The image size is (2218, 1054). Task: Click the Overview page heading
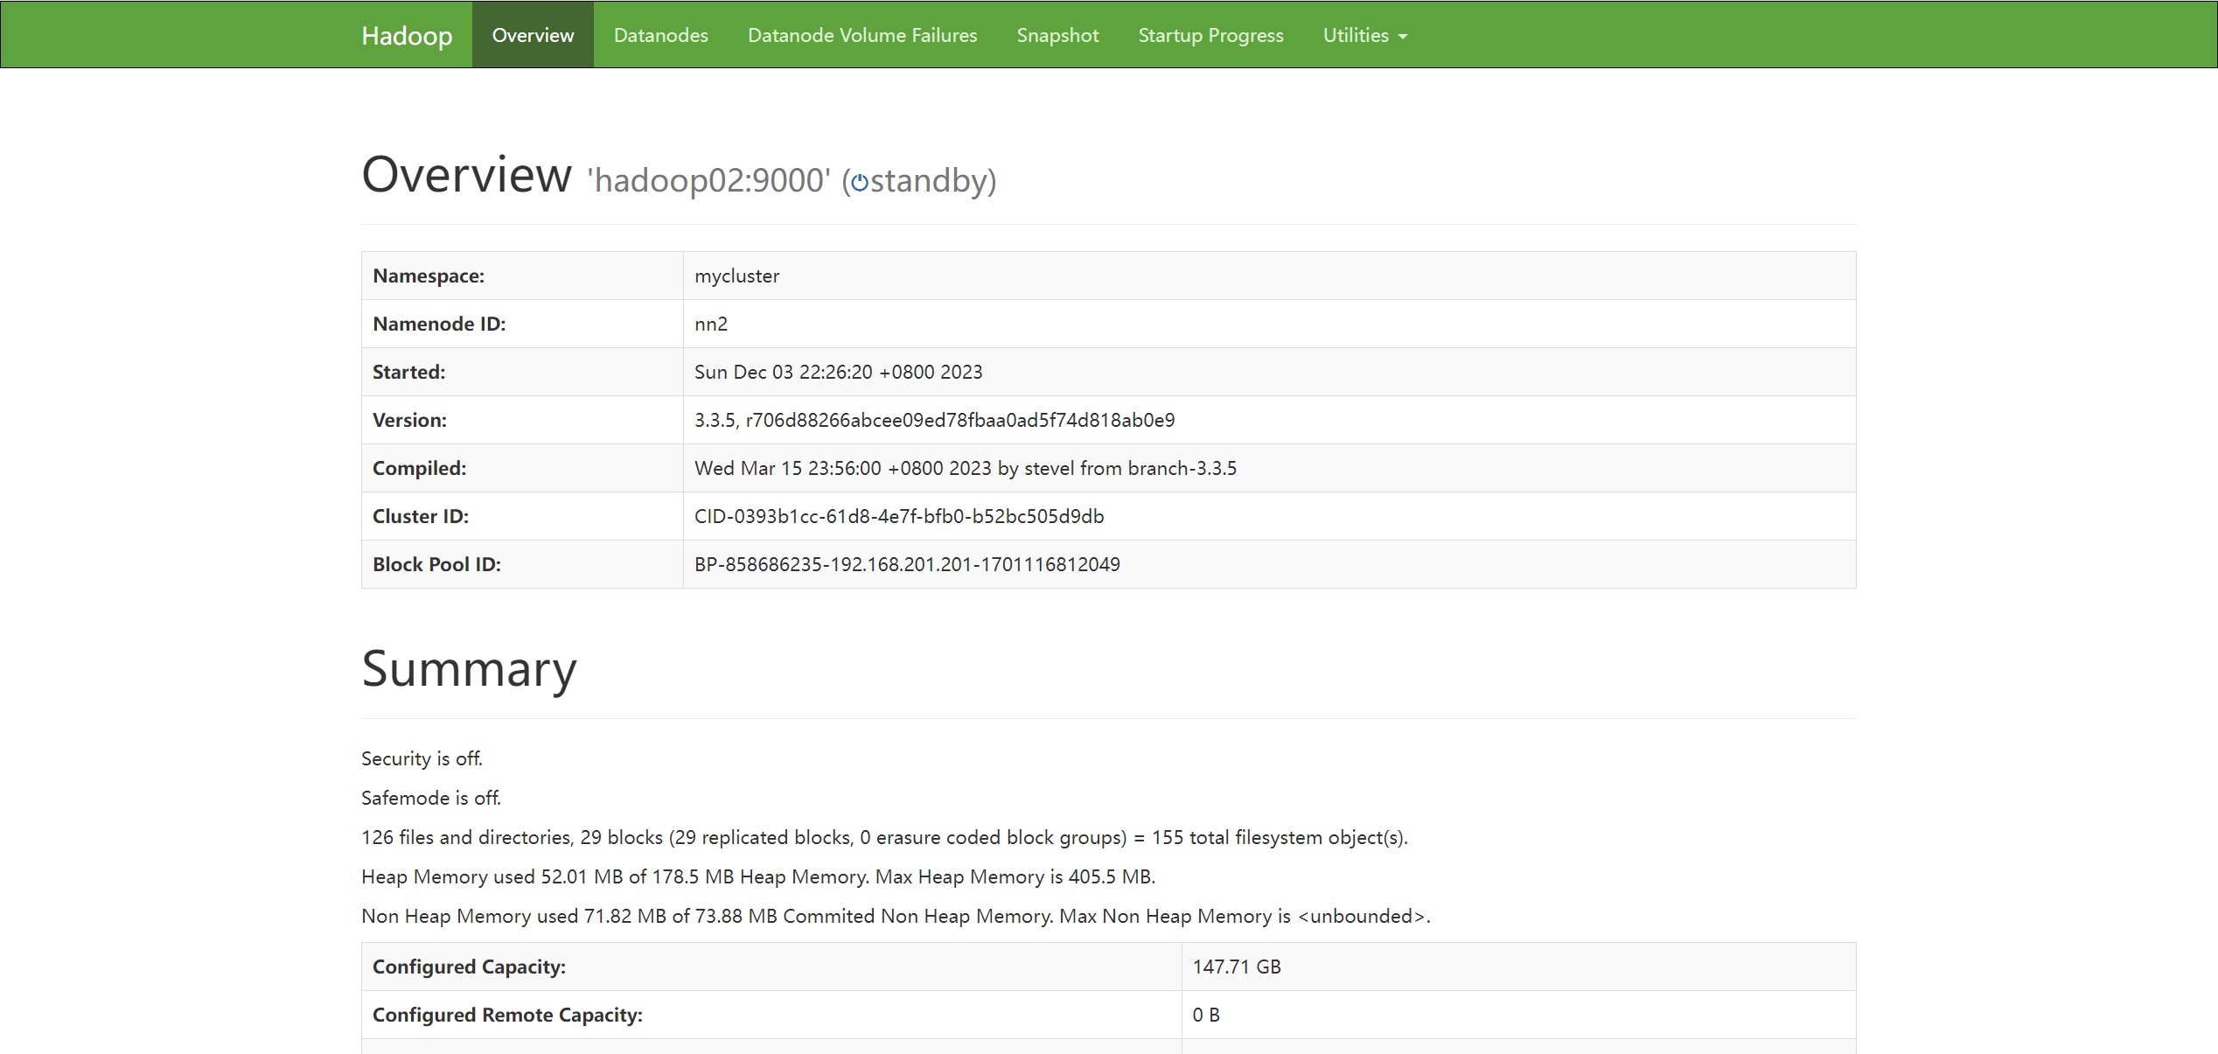(466, 175)
